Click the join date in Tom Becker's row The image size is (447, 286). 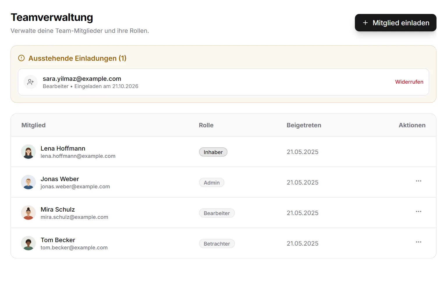[x=303, y=244]
